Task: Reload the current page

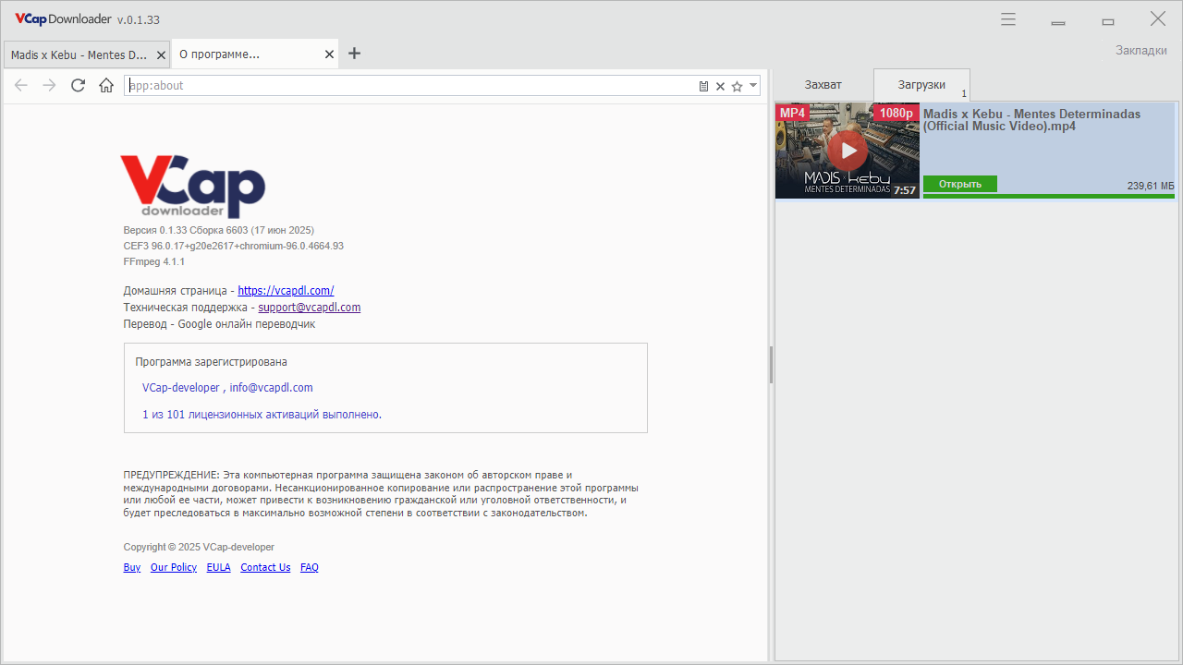Action: pos(78,86)
